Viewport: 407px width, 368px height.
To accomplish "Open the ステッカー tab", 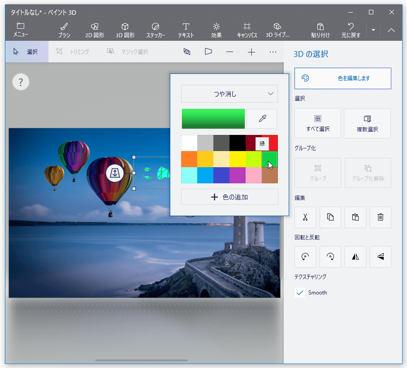I will pos(156,30).
